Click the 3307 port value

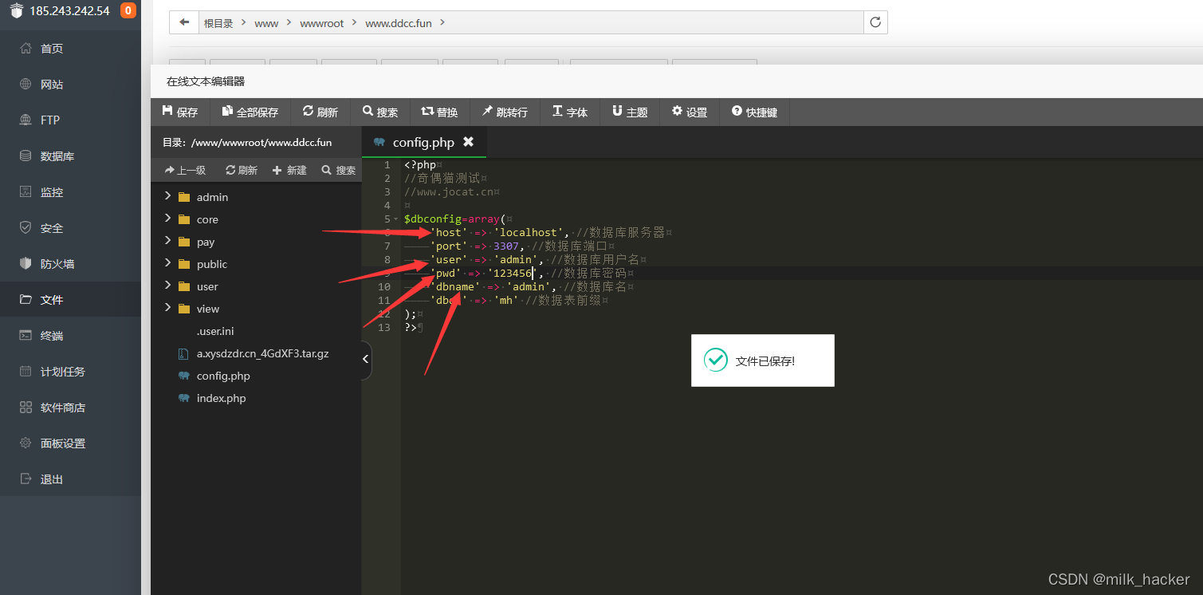click(506, 246)
